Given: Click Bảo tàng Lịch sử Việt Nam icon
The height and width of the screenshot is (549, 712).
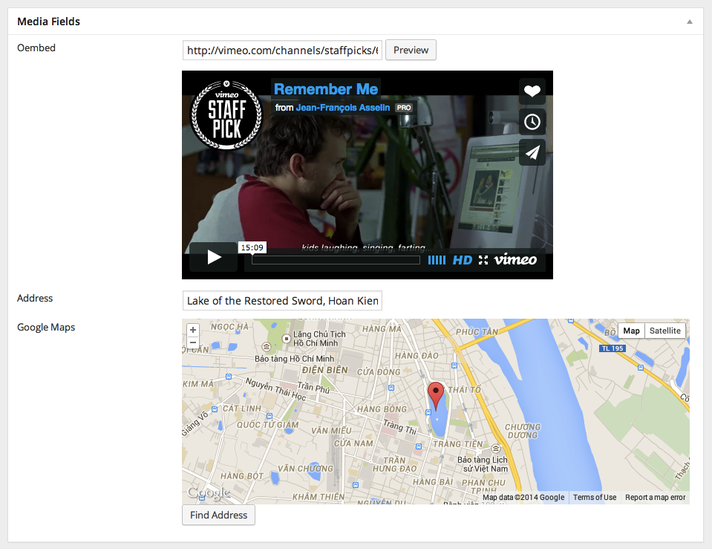Looking at the screenshot, I should tap(496, 449).
